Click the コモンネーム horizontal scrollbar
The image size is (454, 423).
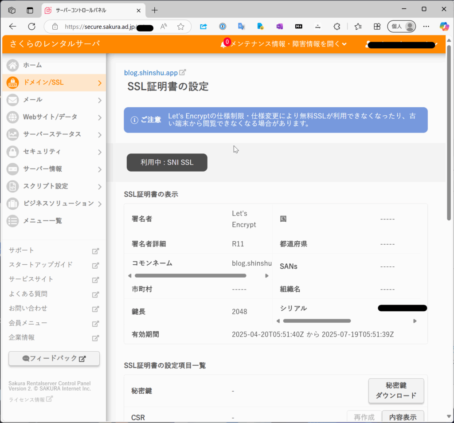click(x=191, y=276)
